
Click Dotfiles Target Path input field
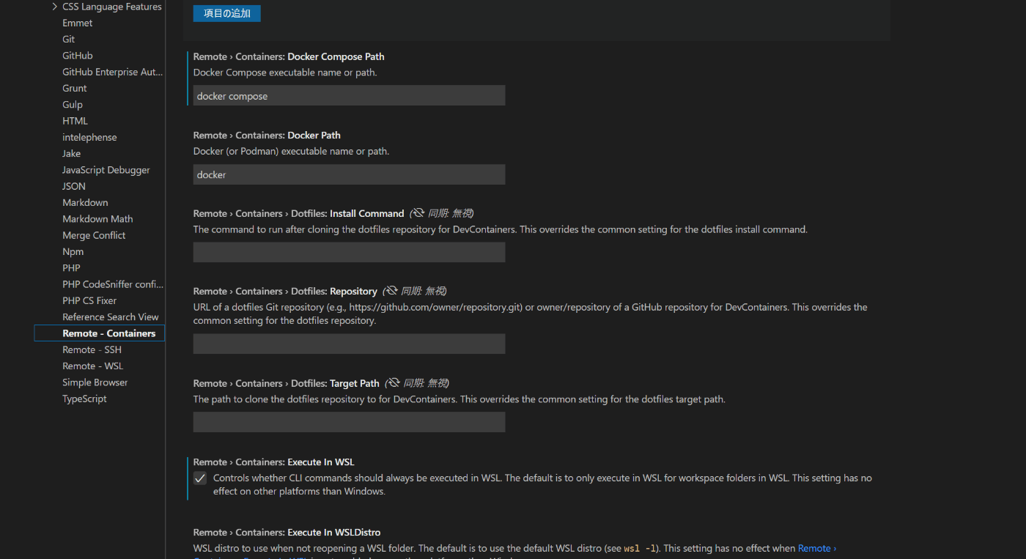pyautogui.click(x=349, y=422)
